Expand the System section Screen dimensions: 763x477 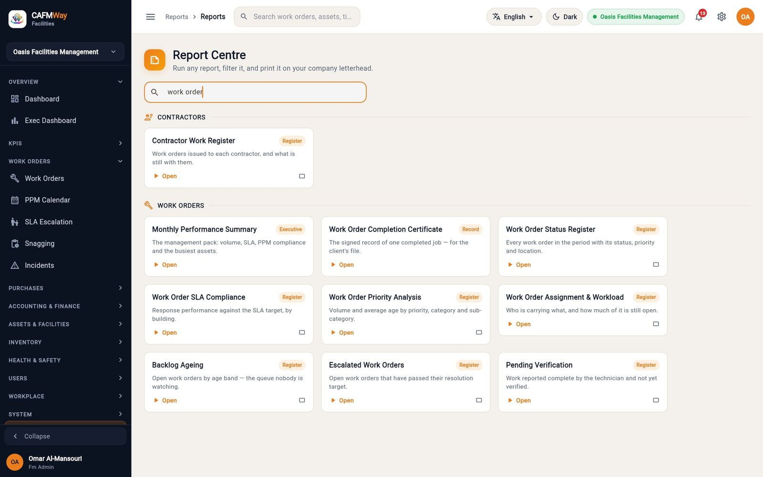click(x=65, y=415)
